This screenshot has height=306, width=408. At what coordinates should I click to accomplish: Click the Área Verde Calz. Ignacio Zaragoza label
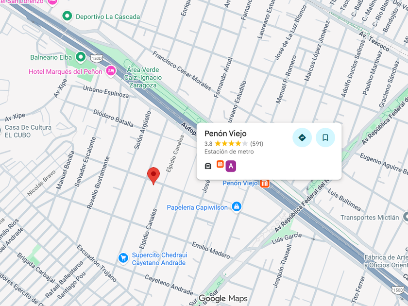click(x=143, y=78)
